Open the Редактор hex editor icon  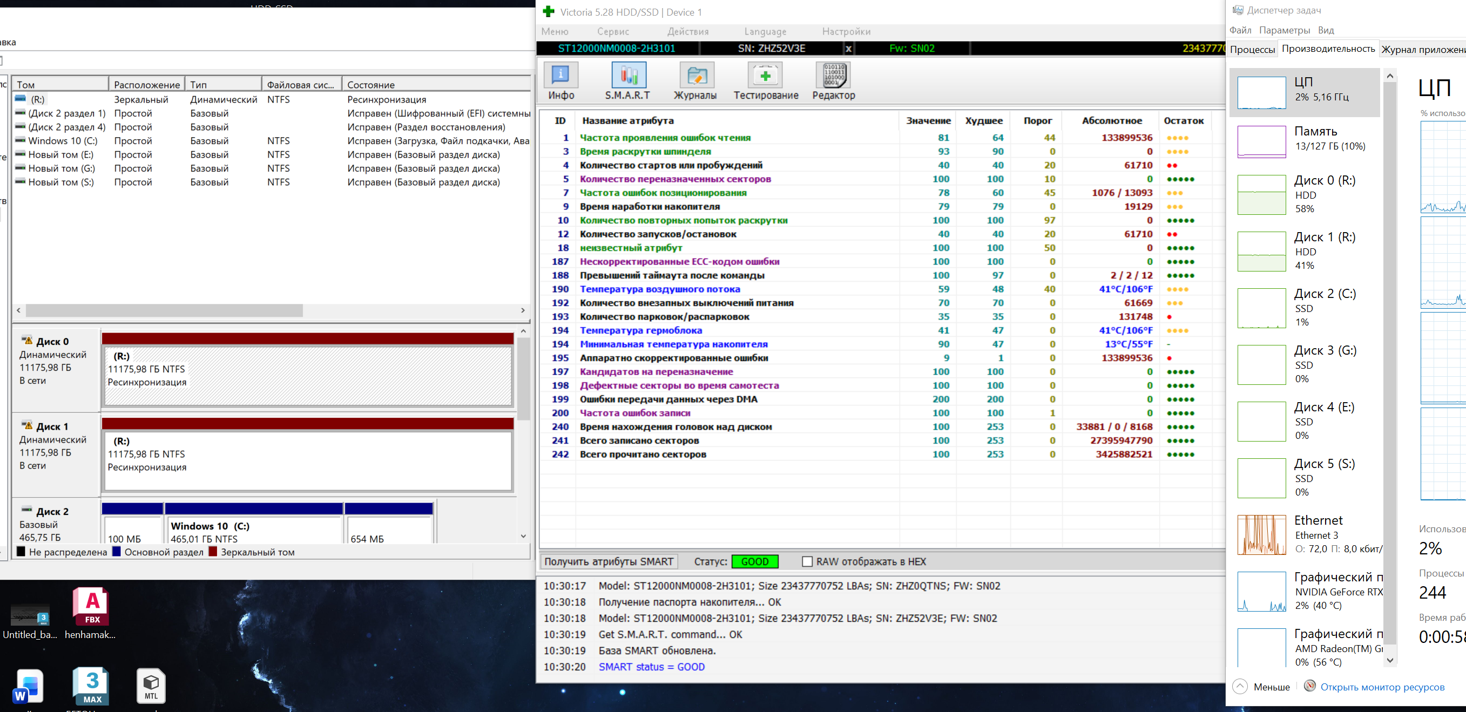pyautogui.click(x=834, y=76)
